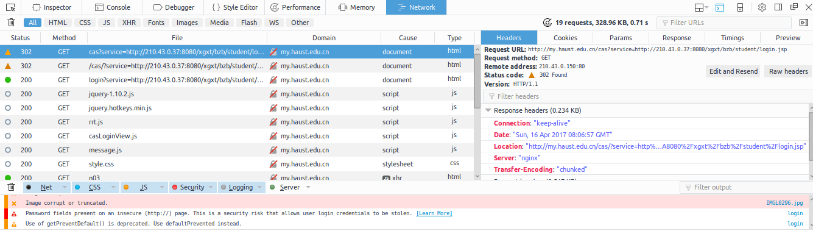Click the orange X icon of image corrupt message

(13, 203)
